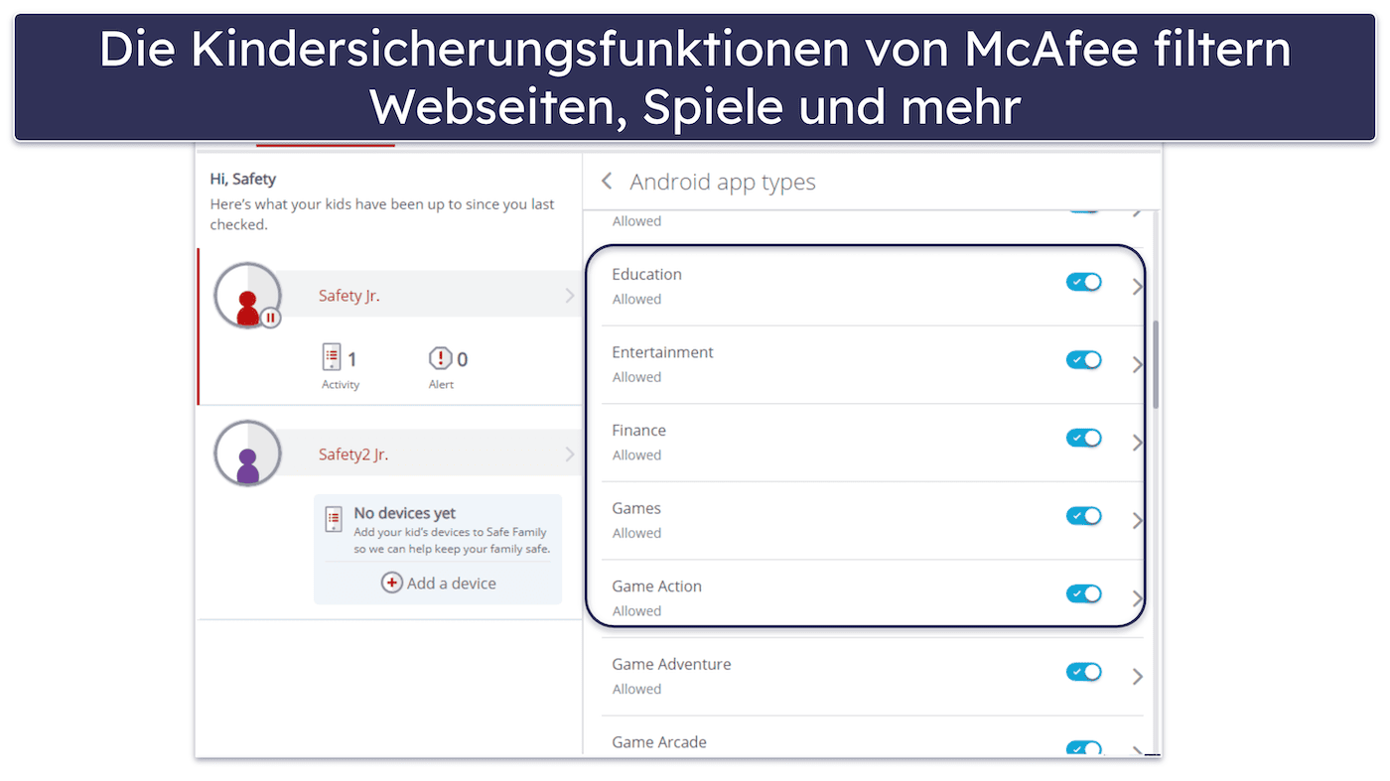Click the Game Action row label
This screenshot has height=781, width=1390.
(656, 586)
